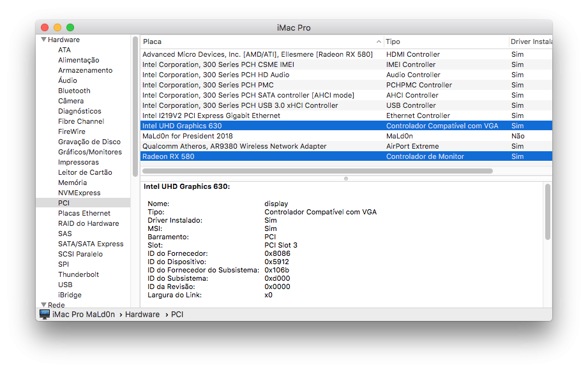The image size is (588, 372).
Task: Click the iMac computer icon in path bar
Action: point(45,314)
